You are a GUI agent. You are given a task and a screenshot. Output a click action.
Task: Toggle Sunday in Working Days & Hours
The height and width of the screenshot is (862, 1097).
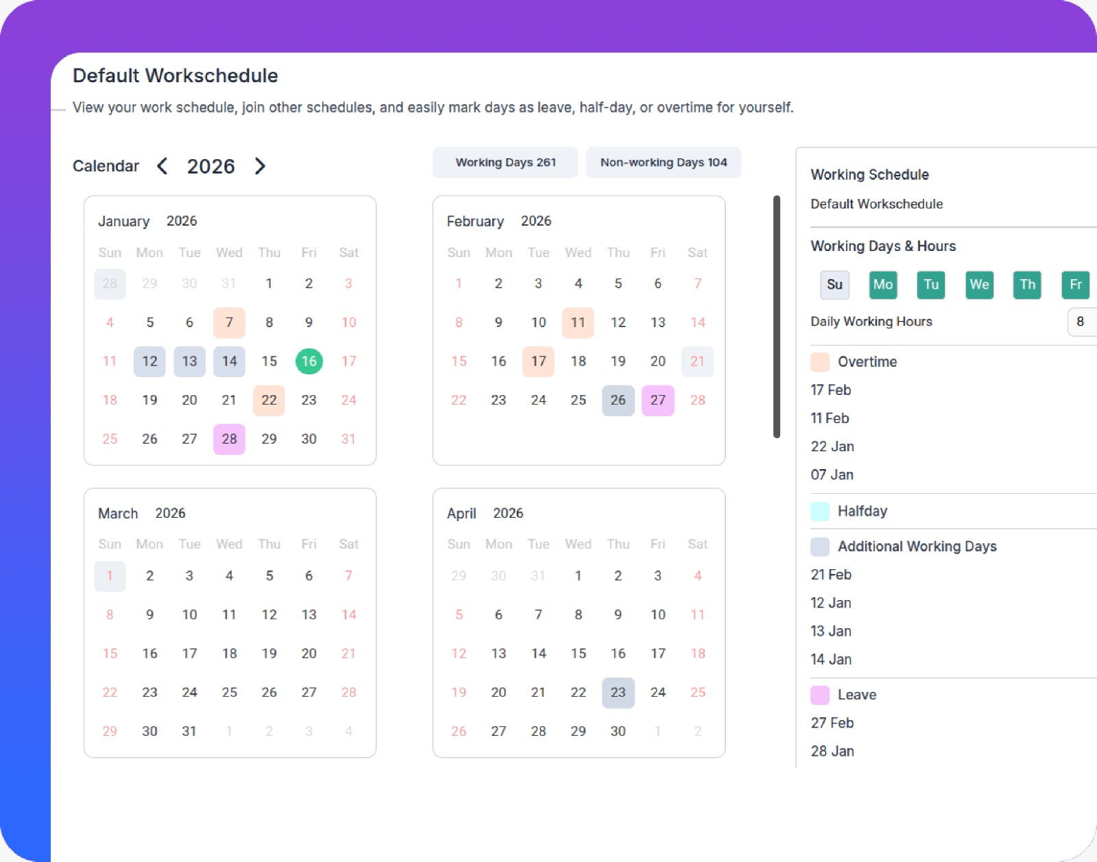point(834,285)
